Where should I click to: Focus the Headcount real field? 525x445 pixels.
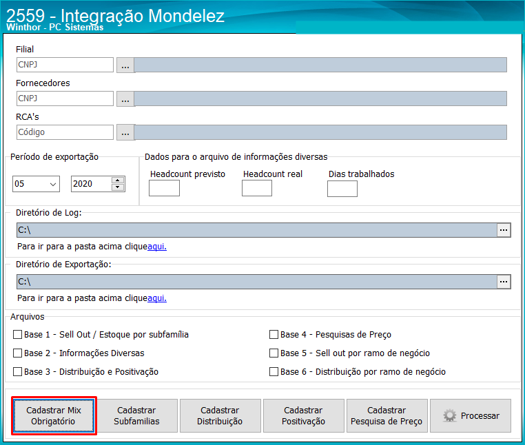[257, 188]
